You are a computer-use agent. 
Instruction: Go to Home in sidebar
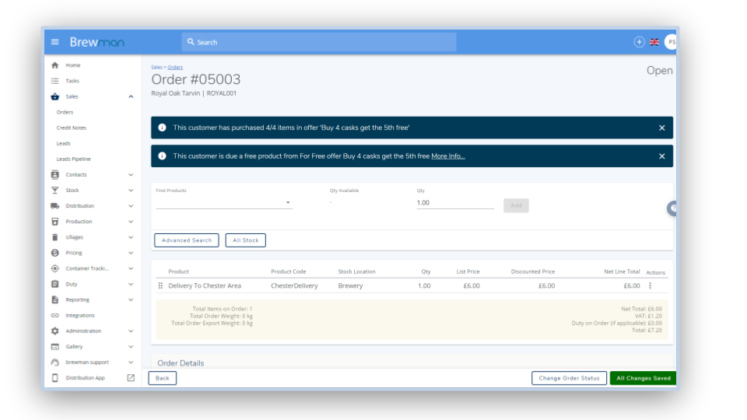[x=73, y=65]
